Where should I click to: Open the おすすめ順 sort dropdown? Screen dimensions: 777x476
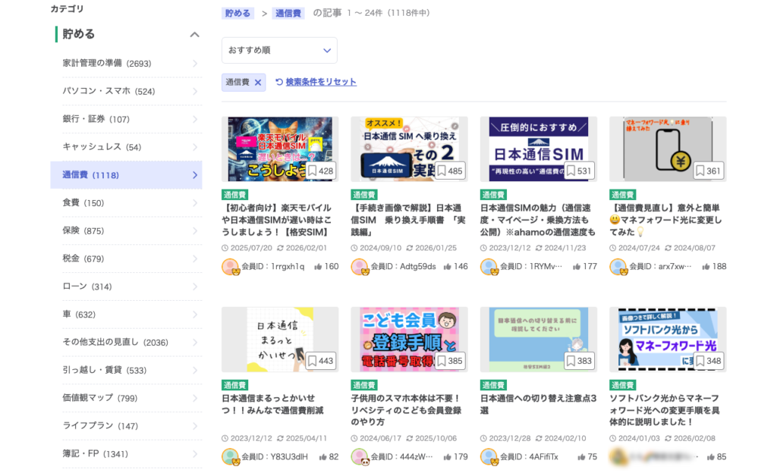coord(279,51)
